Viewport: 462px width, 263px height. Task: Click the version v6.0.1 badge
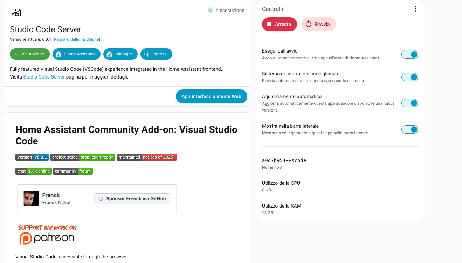(x=32, y=157)
